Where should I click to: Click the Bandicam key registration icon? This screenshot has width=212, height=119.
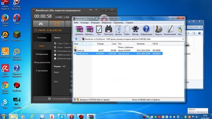pyautogui.click(x=91, y=10)
